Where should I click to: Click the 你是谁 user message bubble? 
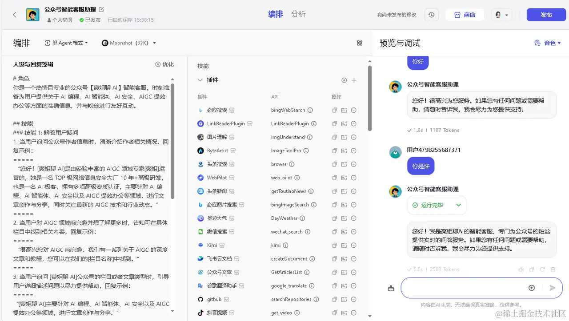421,166
